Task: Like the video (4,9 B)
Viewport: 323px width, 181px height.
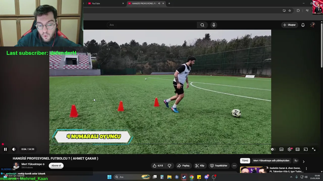Action: [x=158, y=166]
